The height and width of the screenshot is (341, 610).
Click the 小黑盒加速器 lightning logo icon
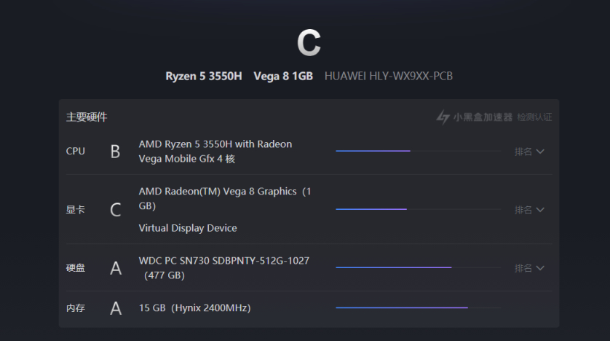(x=443, y=117)
